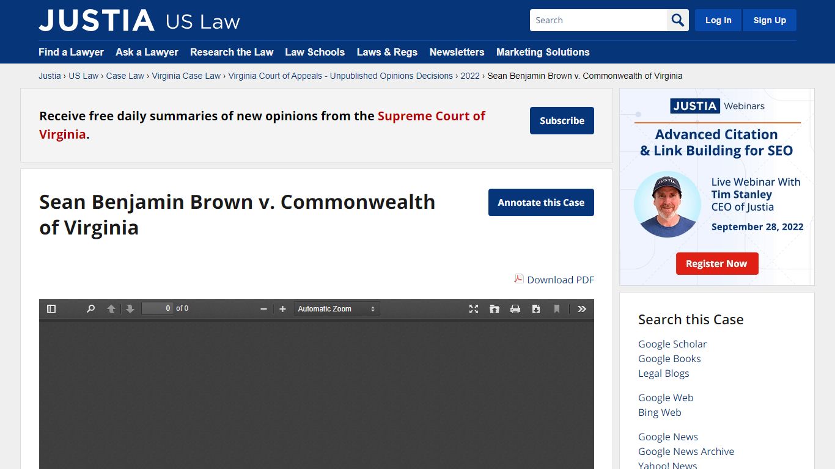835x469 pixels.
Task: Open Ask a Lawyer menu
Action: (147, 52)
